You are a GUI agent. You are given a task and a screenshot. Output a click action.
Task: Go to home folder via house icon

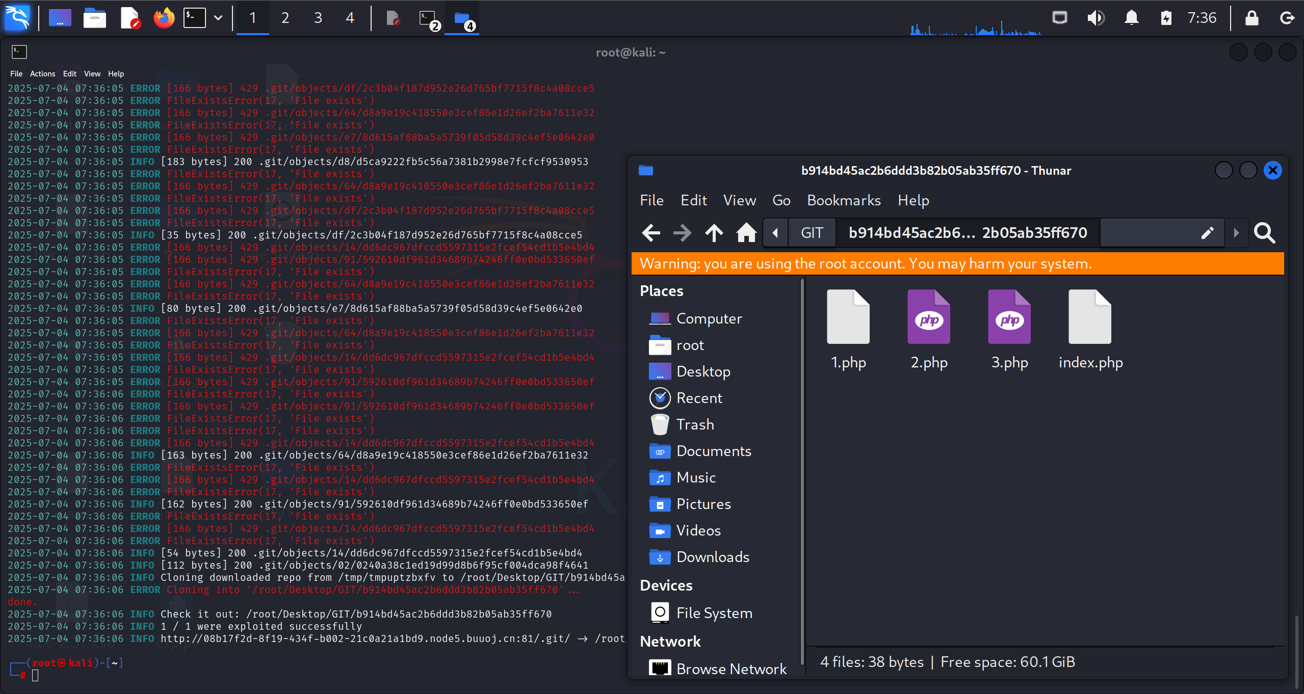point(746,233)
